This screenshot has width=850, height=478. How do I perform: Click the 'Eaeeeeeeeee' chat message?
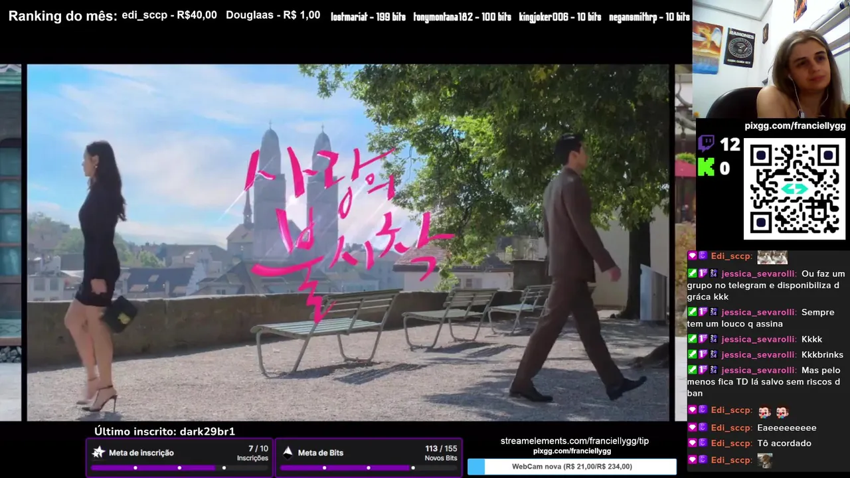coord(787,428)
